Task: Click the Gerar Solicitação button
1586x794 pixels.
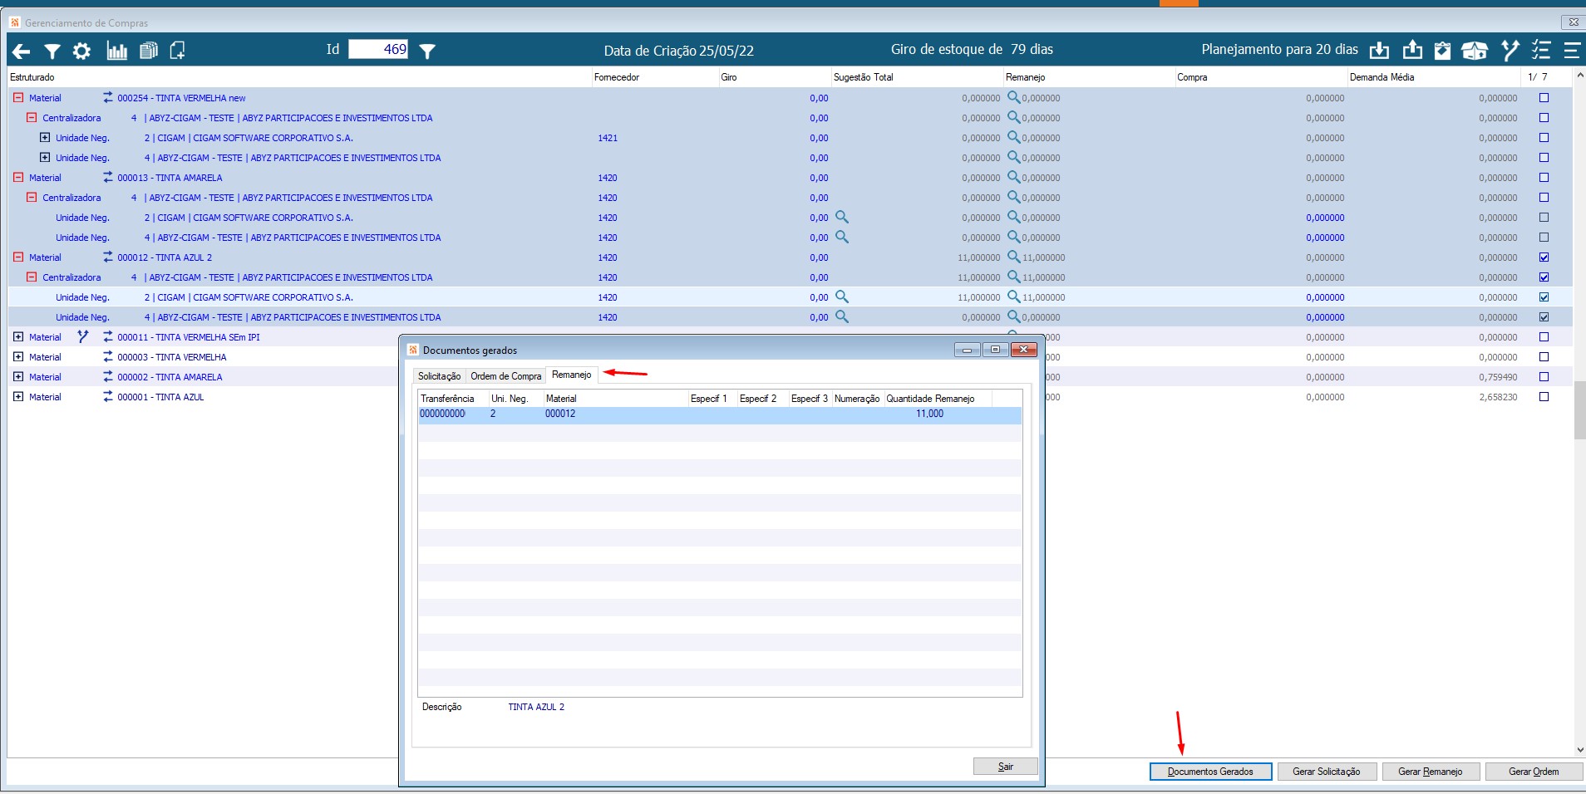Action: click(1327, 772)
